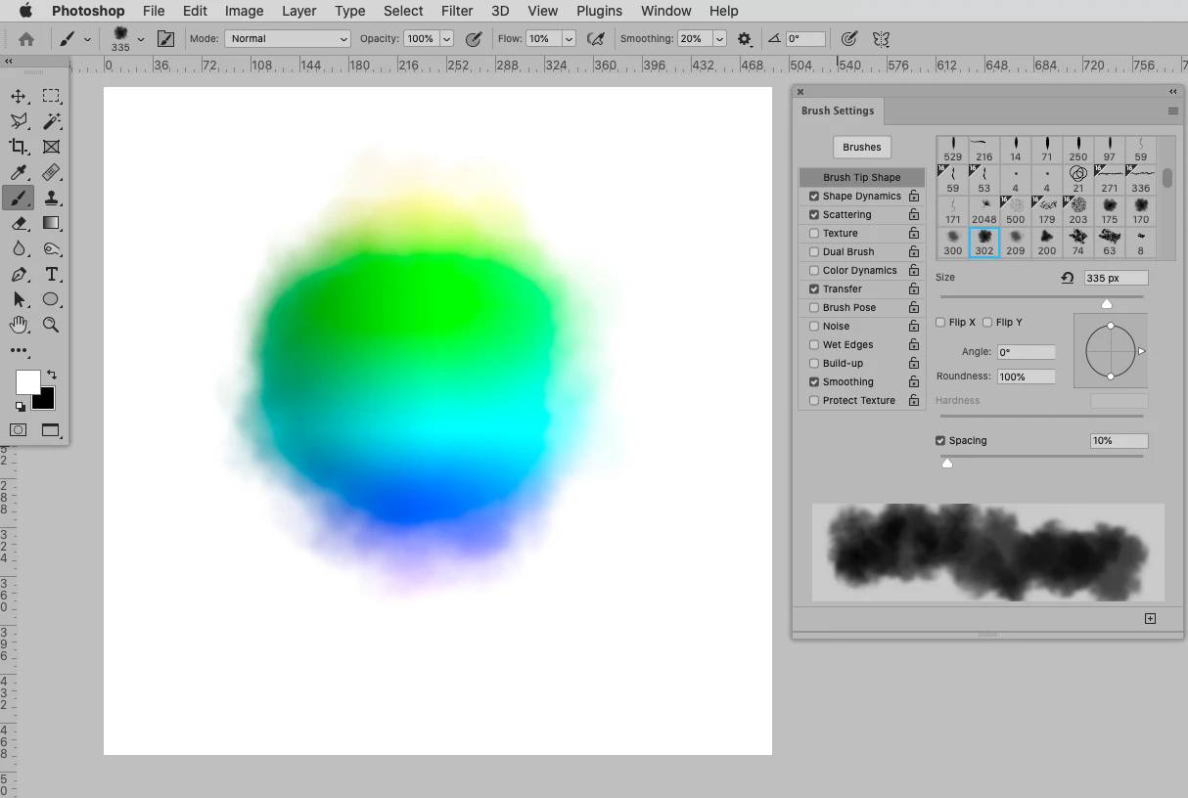Select the Eraser tool
The width and height of the screenshot is (1188, 798).
tap(19, 223)
